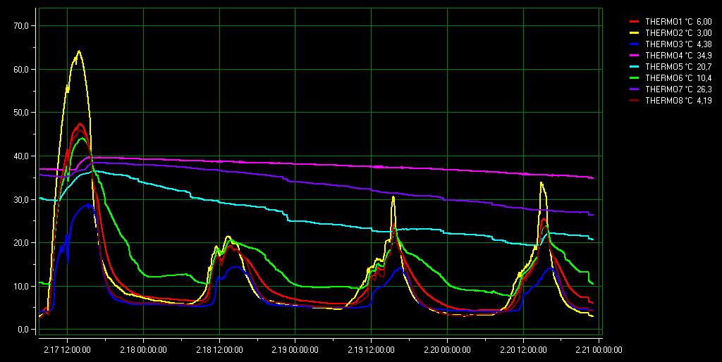Click the 2.18 12:00:00 time label
The image size is (722, 362).
tap(219, 350)
